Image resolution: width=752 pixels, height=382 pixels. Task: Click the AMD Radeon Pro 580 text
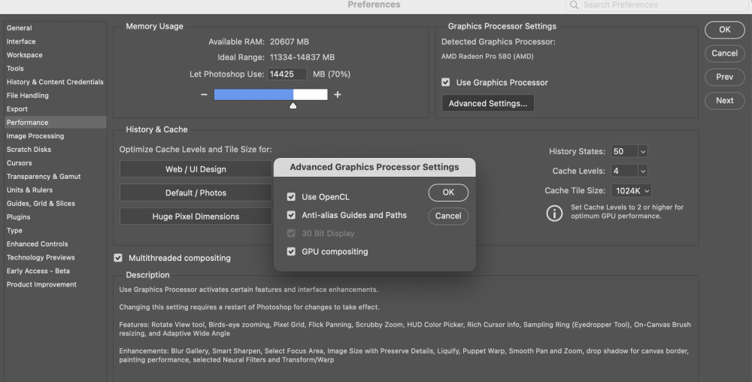pyautogui.click(x=487, y=56)
